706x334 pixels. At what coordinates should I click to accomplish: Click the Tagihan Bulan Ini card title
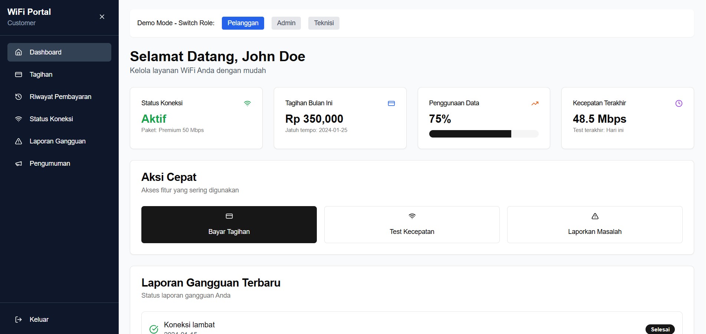309,103
